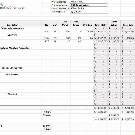Select the total sub cell $700.00
Viewport: 135px width, 135px height.
click(128, 38)
